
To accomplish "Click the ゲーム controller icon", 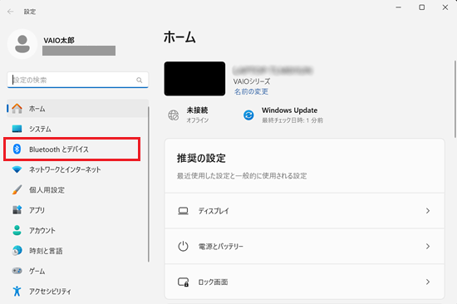I will click(17, 271).
